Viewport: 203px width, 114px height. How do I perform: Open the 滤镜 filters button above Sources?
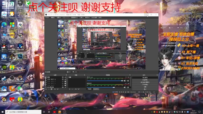point(75,72)
